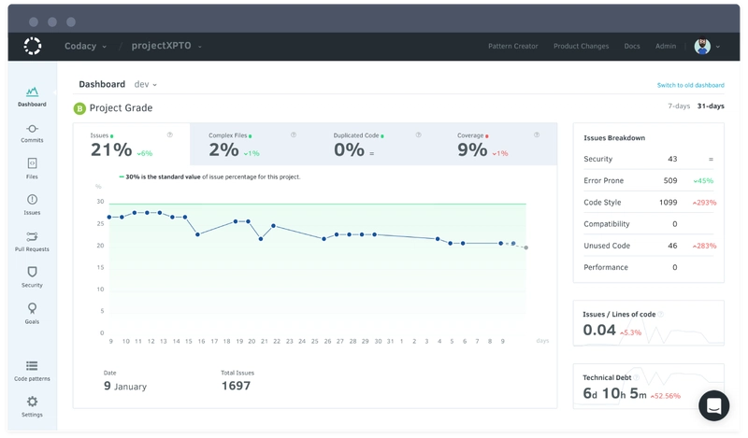The image size is (748, 438).
Task: Click the 9 January date value
Action: pyautogui.click(x=125, y=386)
